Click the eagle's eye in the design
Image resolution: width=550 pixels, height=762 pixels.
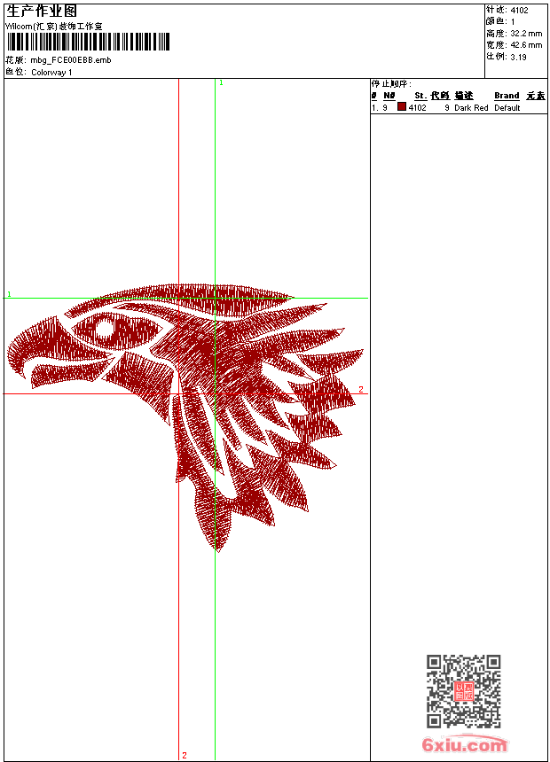105,330
